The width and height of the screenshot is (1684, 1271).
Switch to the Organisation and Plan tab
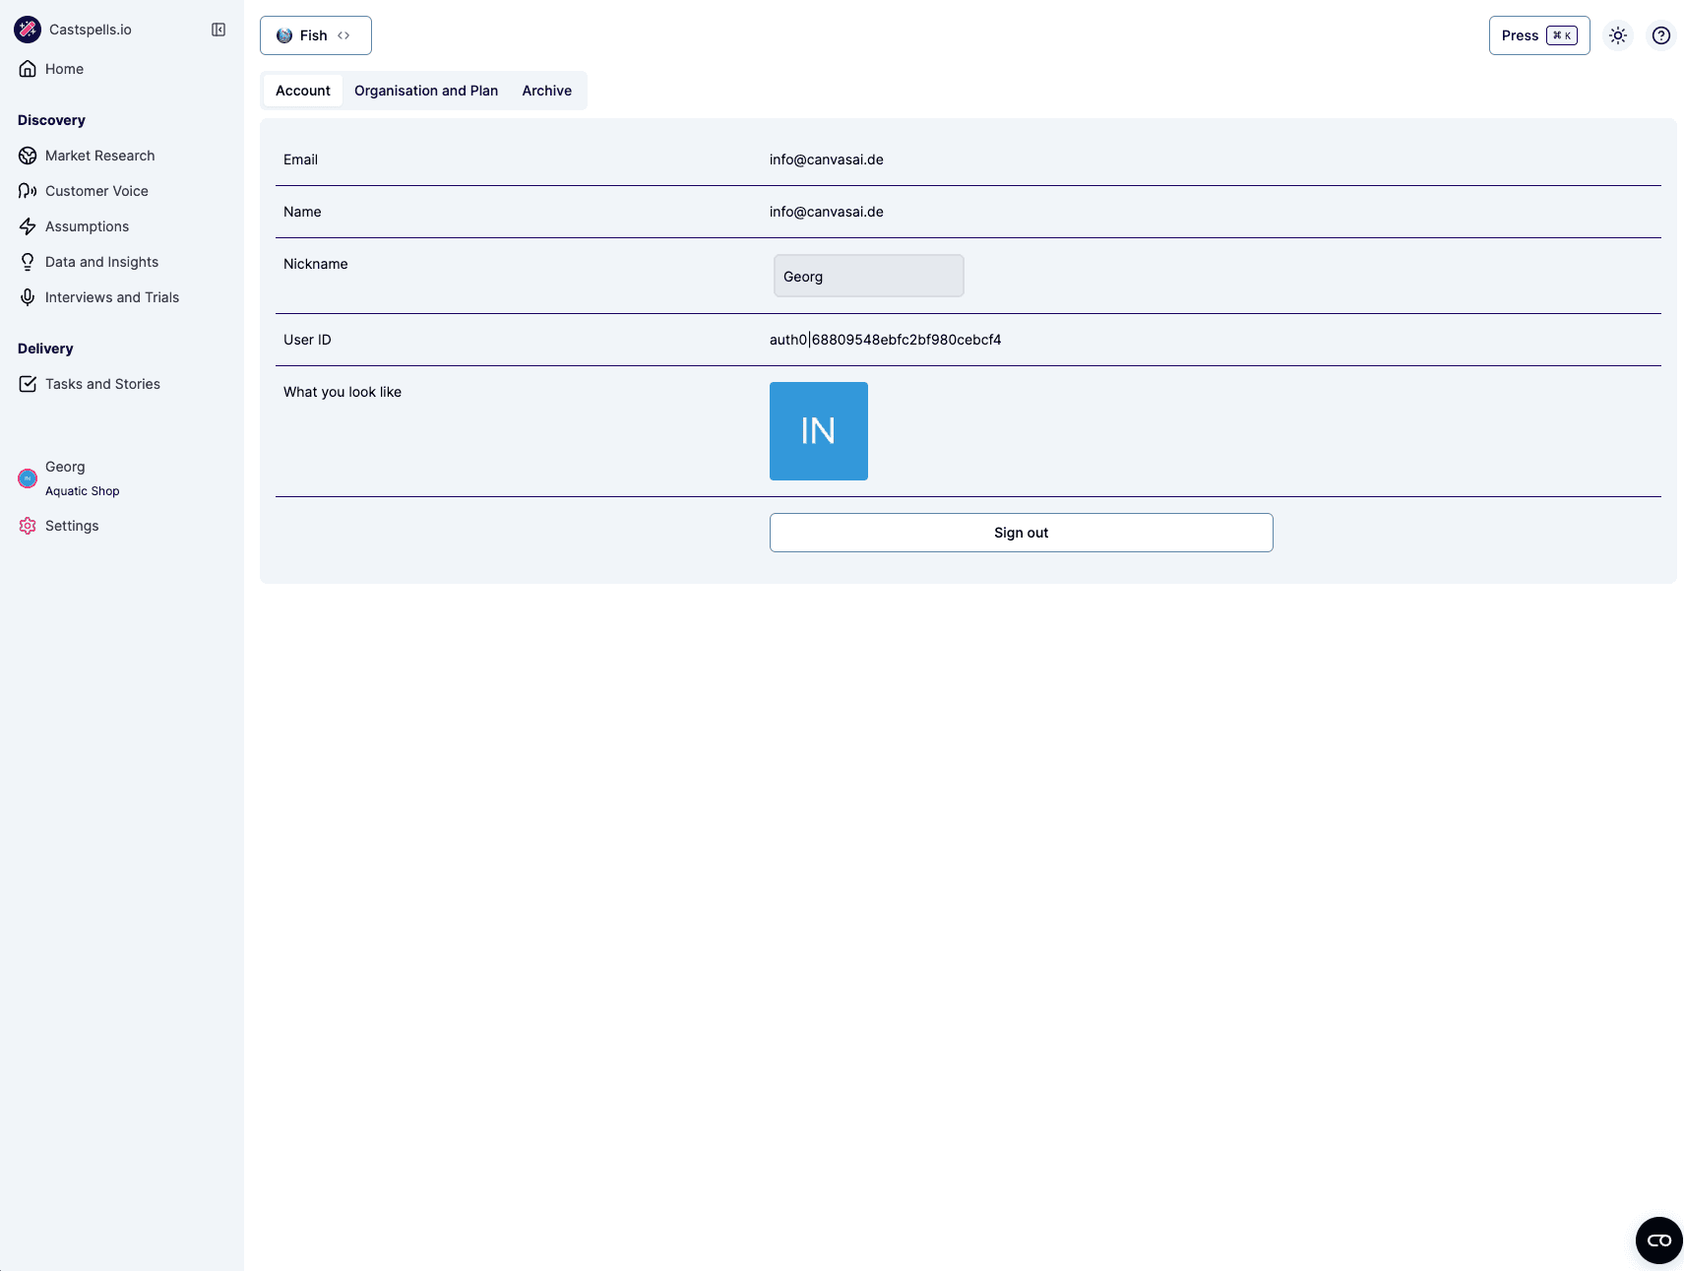[x=425, y=90]
